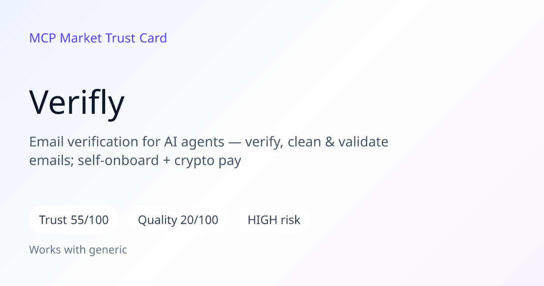Click the word generic in footer text
Screen dimensions: 544x286
(108, 250)
